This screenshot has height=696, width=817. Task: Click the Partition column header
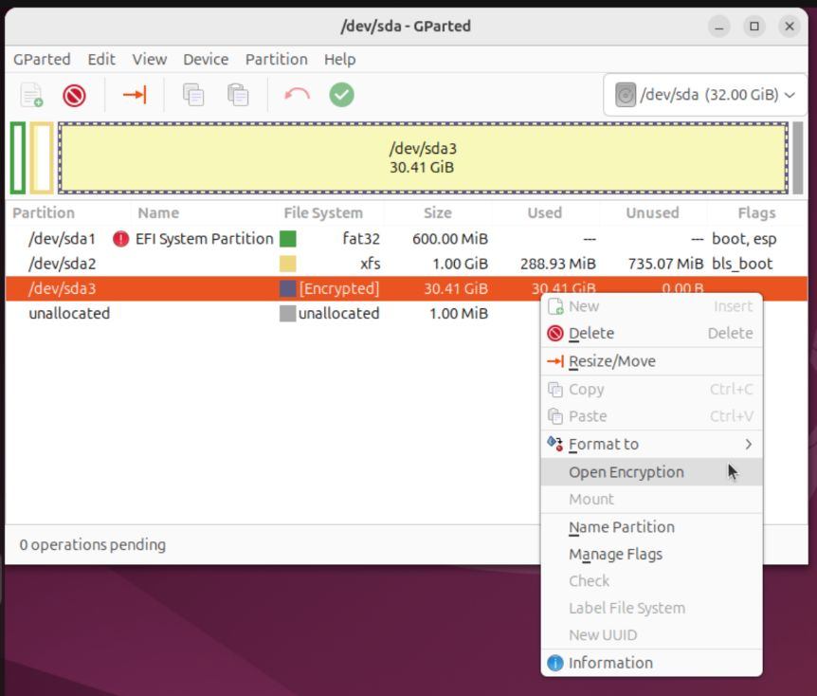pos(44,212)
